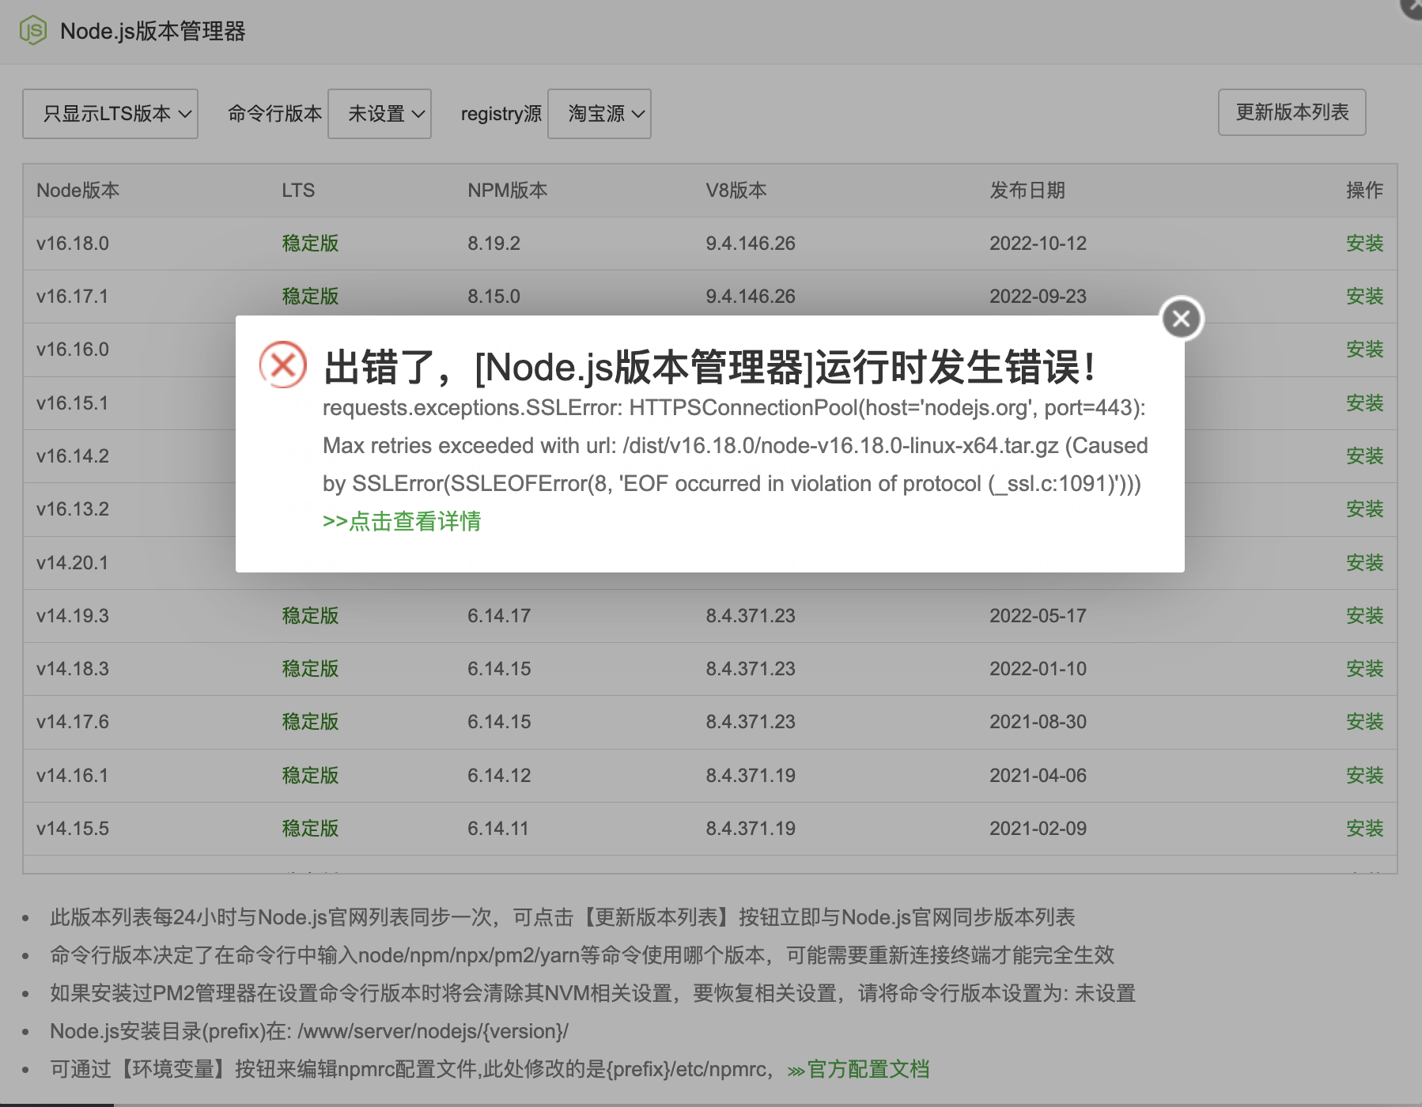
Task: Click the 操作 column header
Action: 1364,191
